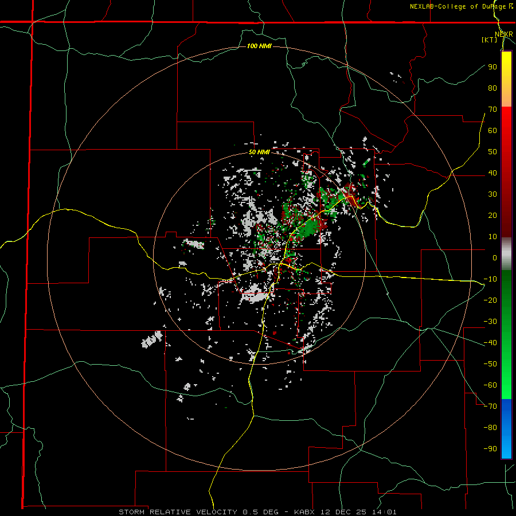Viewport: 516px width, 516px height.
Task: Click the [KT] units label
Action: tap(490, 40)
